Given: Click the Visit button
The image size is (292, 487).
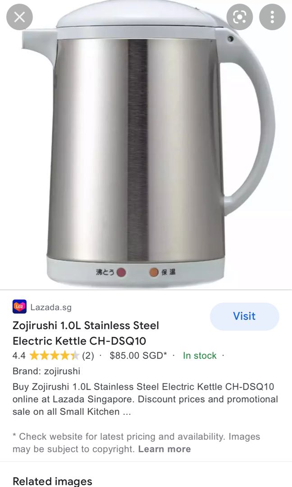Looking at the screenshot, I should coord(245,316).
